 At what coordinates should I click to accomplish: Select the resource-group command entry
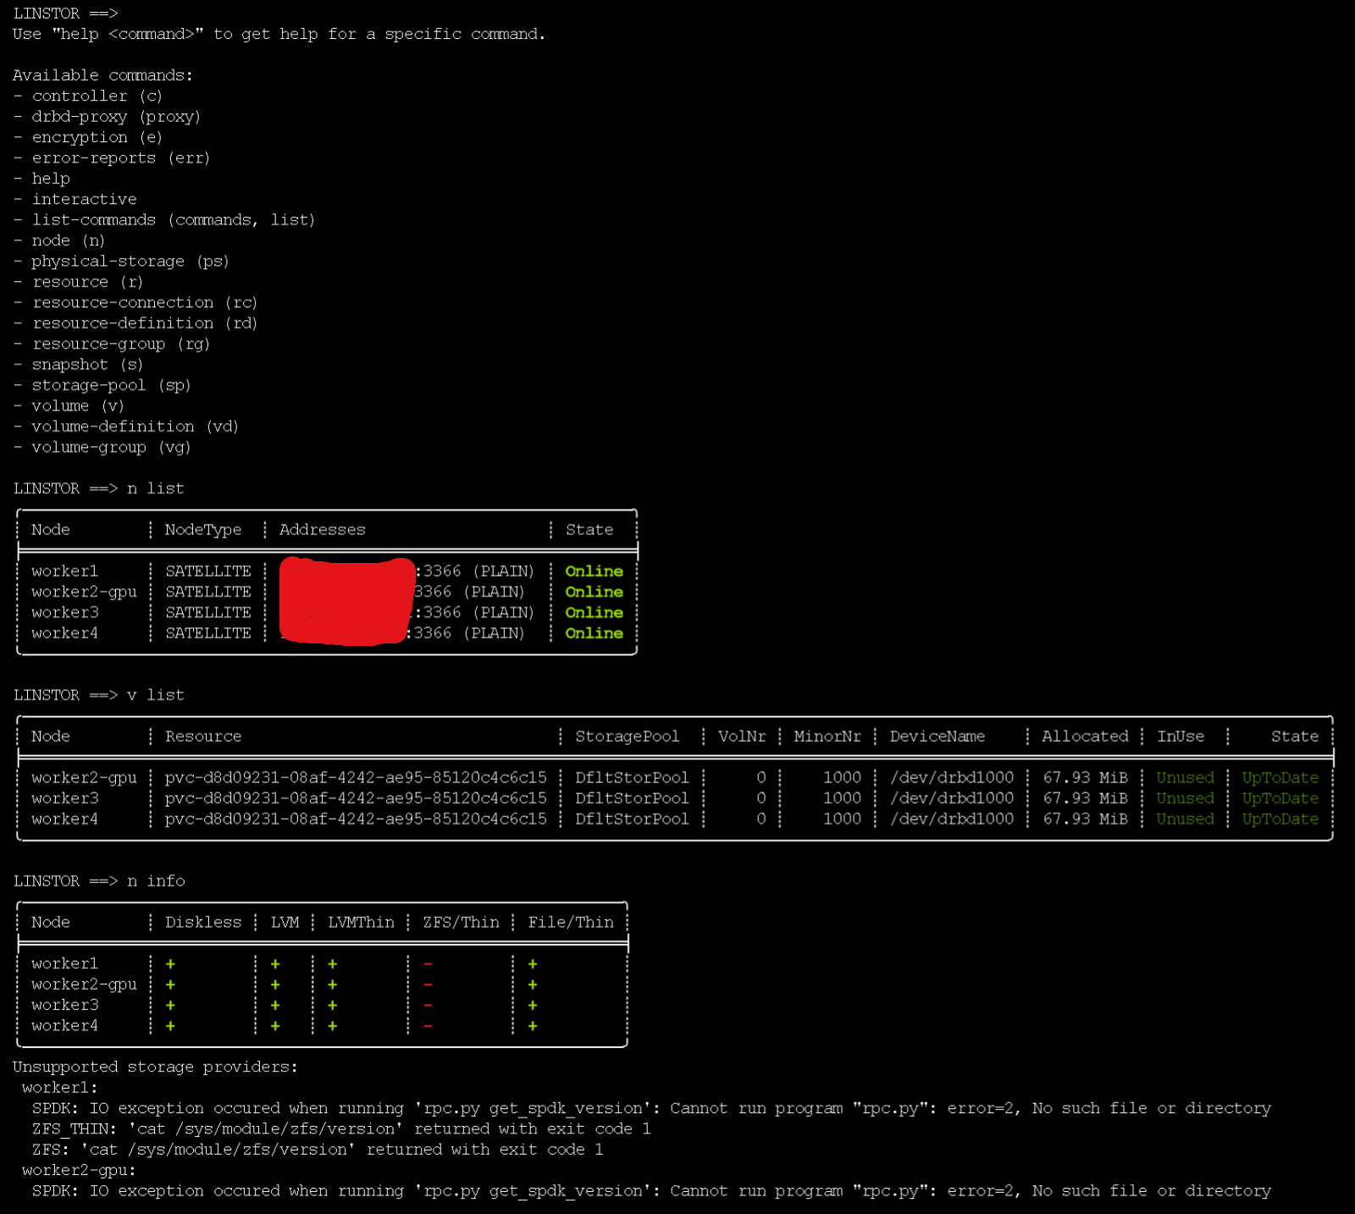point(98,344)
